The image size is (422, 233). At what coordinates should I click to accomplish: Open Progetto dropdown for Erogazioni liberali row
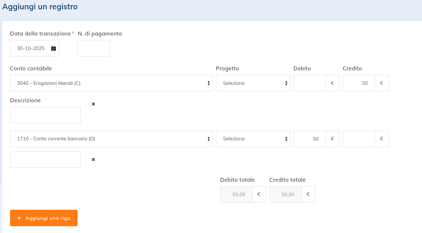[x=253, y=83]
